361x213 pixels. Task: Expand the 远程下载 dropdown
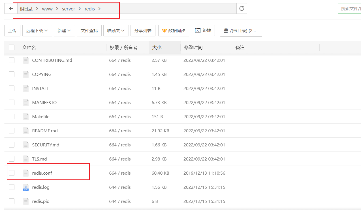(37, 31)
